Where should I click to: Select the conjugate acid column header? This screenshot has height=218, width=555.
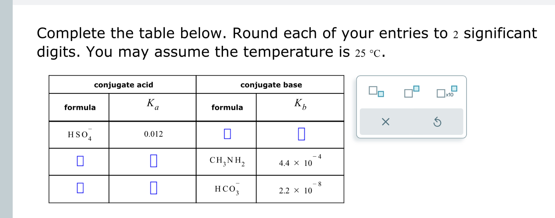point(123,85)
